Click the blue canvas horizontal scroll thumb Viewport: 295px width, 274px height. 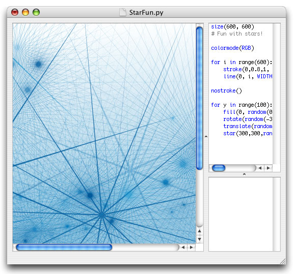[x=64, y=248]
